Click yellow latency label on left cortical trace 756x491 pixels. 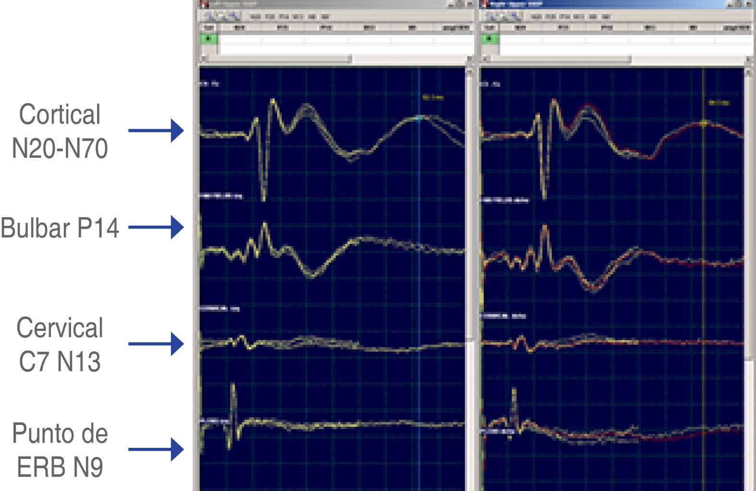tap(432, 97)
